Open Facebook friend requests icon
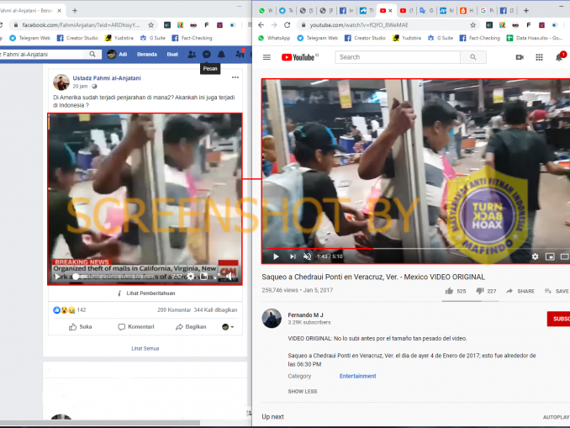 click(192, 55)
